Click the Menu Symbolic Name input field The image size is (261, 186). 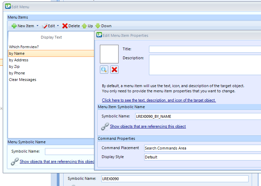(69, 152)
